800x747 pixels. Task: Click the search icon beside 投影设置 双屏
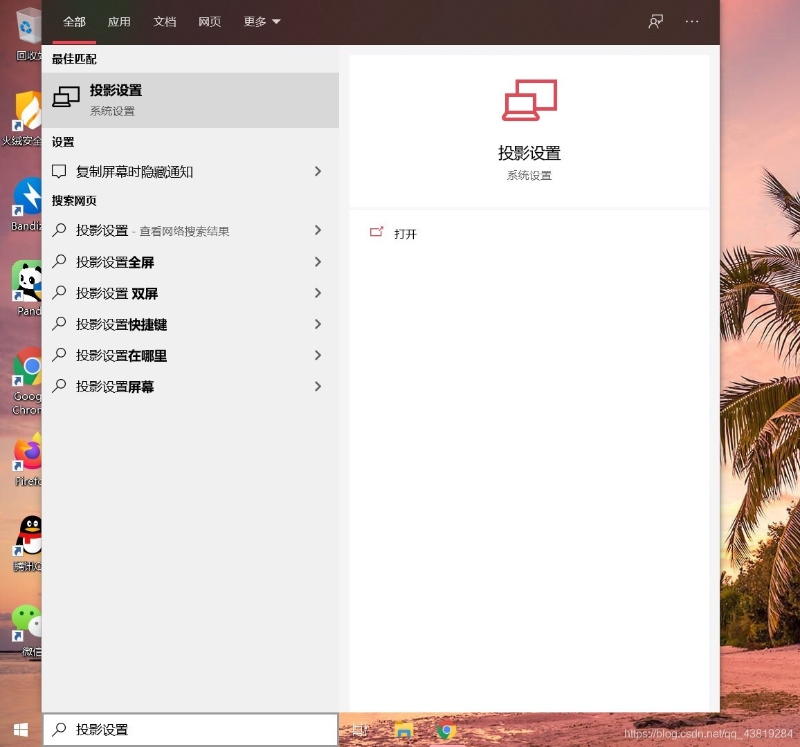coord(60,293)
